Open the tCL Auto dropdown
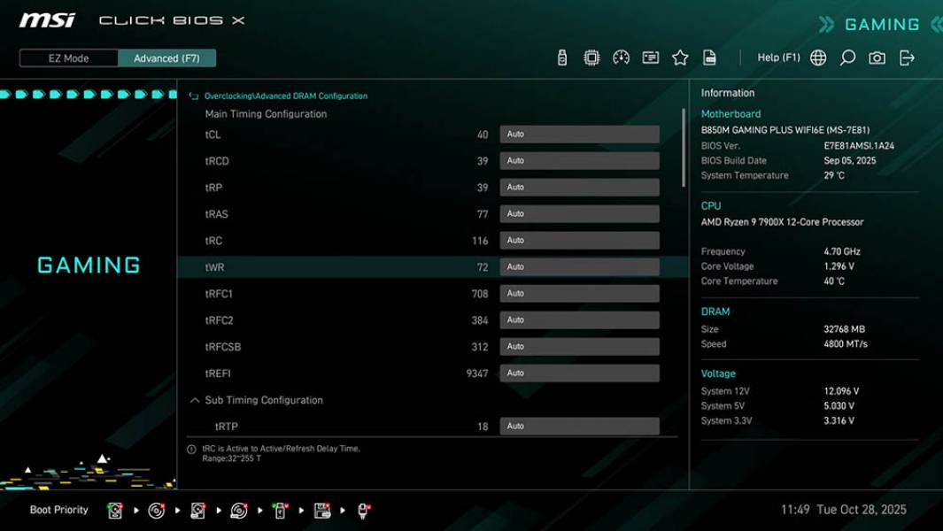 pos(579,134)
